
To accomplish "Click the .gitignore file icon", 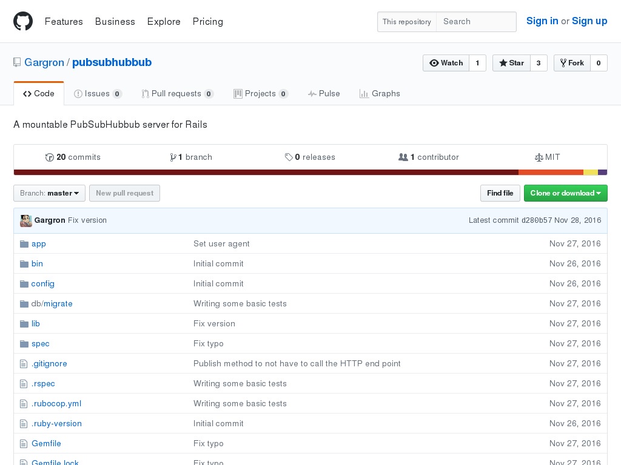I will tap(24, 364).
